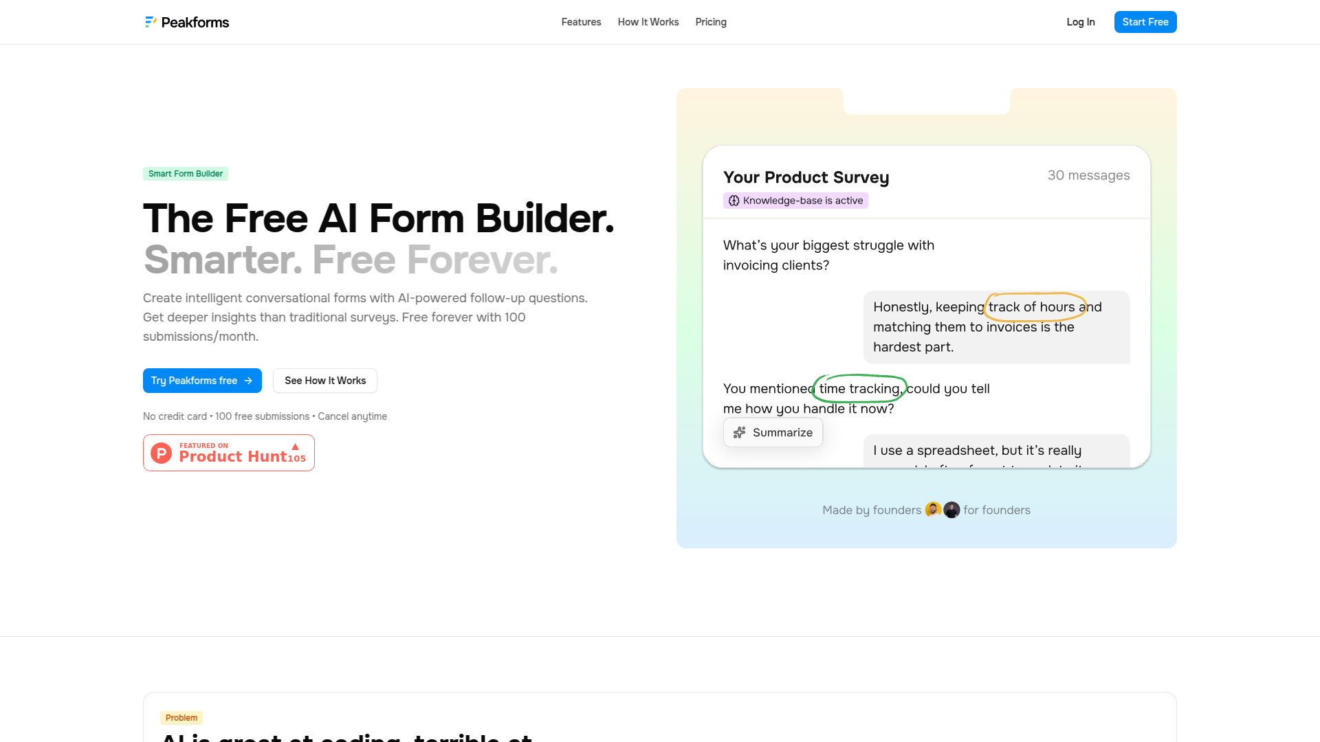
Task: Click the yellow founder avatar icon
Action: 934,510
